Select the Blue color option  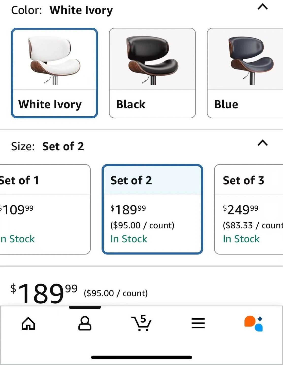(x=245, y=73)
